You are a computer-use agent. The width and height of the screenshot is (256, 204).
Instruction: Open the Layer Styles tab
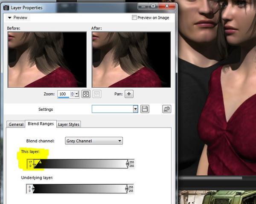pos(69,124)
